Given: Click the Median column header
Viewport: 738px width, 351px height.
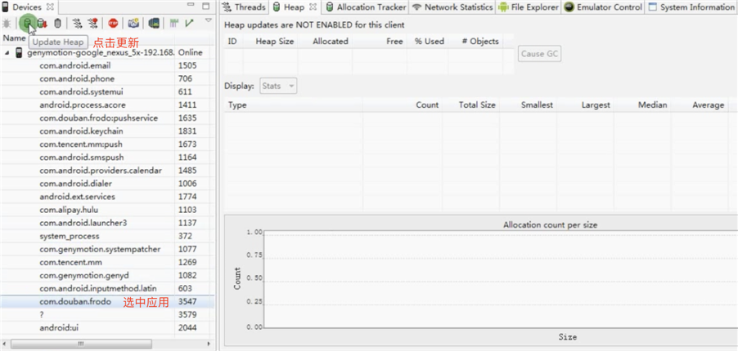Looking at the screenshot, I should point(642,104).
